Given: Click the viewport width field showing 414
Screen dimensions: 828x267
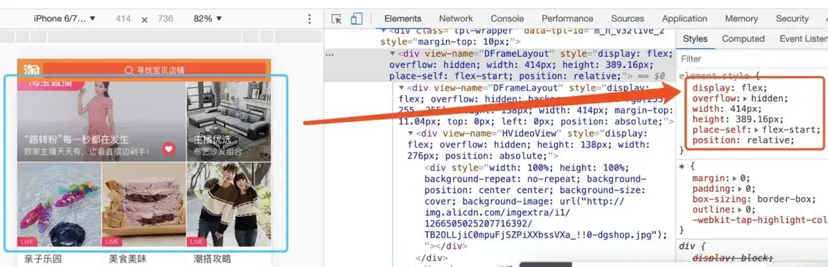Looking at the screenshot, I should point(123,19).
